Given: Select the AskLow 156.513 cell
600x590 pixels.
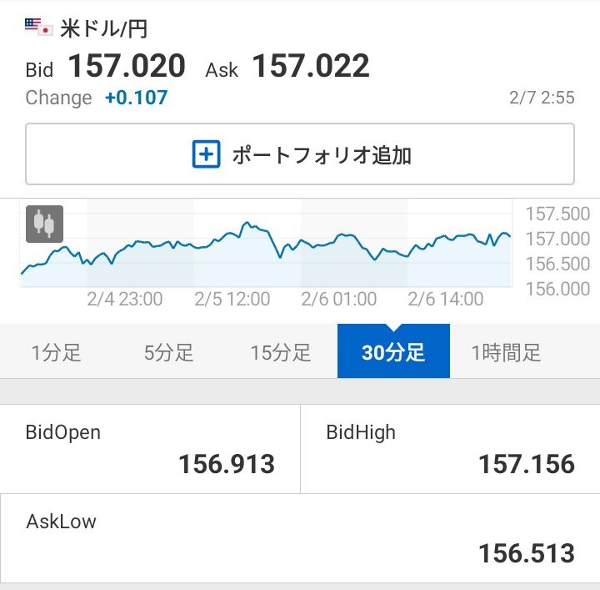Looking at the screenshot, I should pos(300,538).
